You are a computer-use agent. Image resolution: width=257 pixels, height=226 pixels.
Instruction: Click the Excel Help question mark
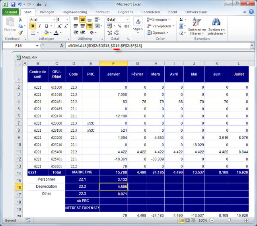251,12
